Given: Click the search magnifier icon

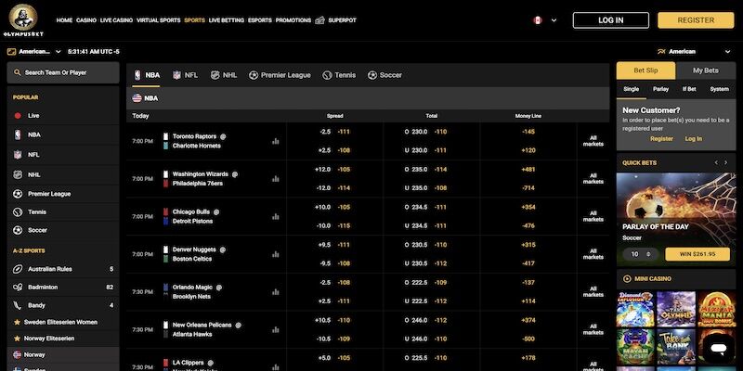Looking at the screenshot, I should (x=18, y=73).
